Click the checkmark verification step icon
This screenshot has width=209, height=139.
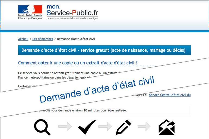[87, 127]
